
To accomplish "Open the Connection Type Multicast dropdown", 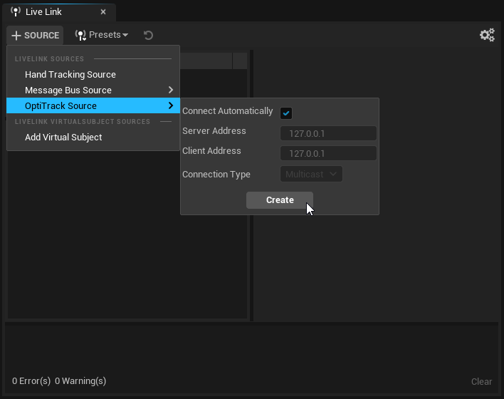I will pyautogui.click(x=311, y=174).
